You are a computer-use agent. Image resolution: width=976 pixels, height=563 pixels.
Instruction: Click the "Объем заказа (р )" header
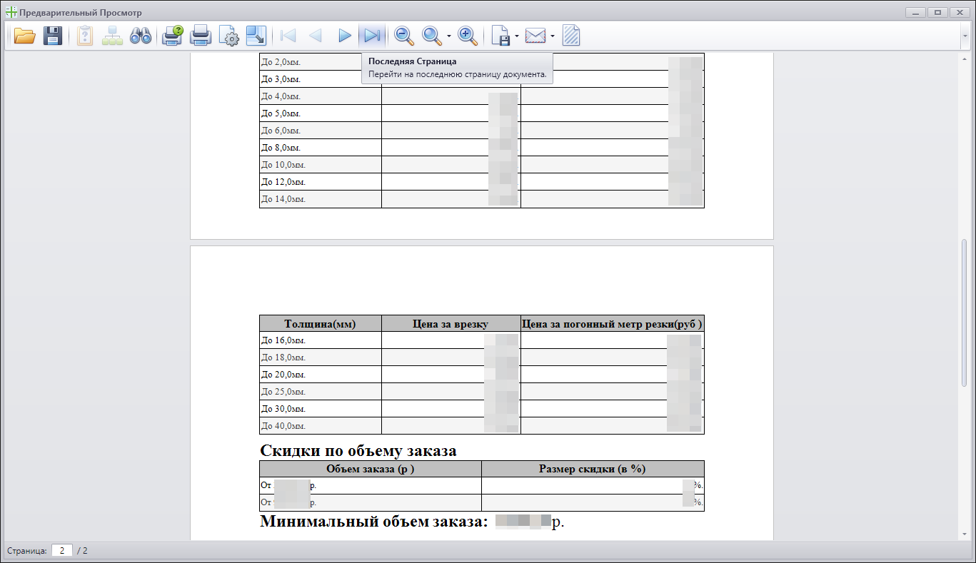coord(371,469)
